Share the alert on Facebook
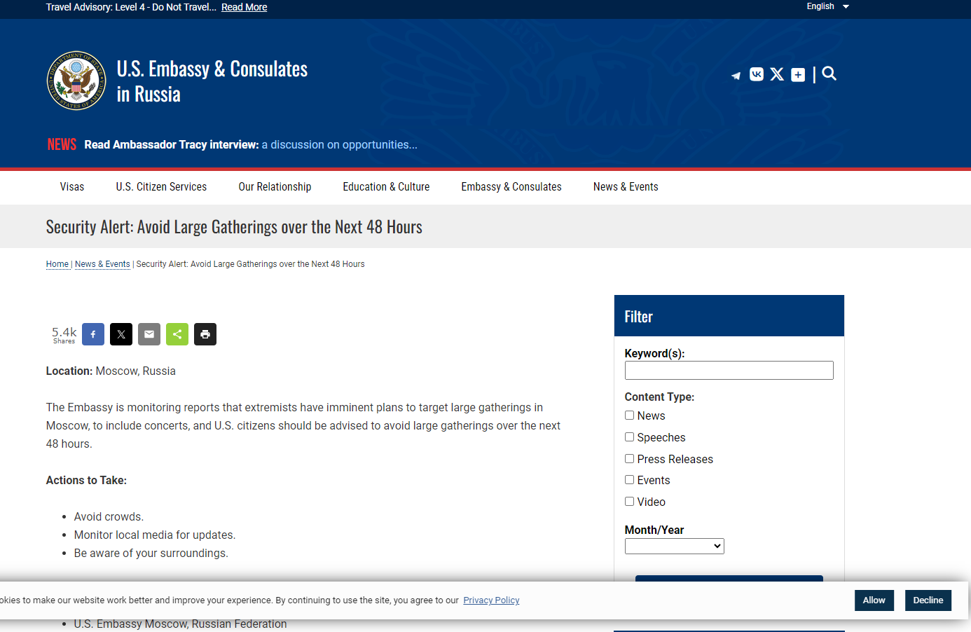This screenshot has width=971, height=632. coord(93,334)
